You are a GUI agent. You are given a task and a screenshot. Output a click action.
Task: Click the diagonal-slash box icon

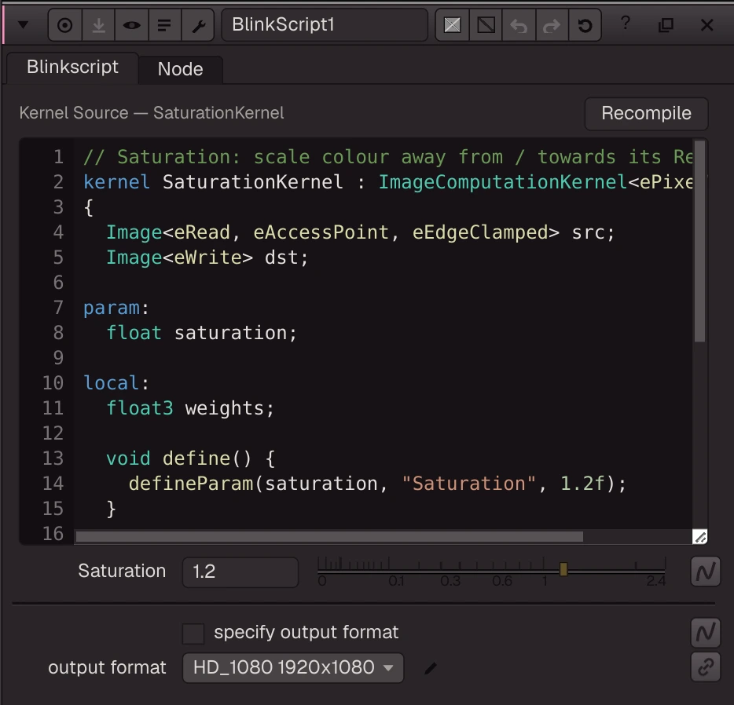click(486, 25)
